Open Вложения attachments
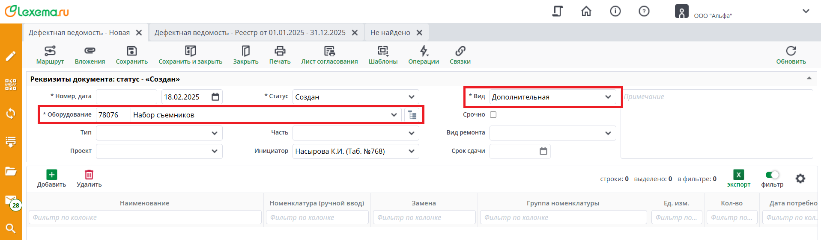 tap(90, 51)
